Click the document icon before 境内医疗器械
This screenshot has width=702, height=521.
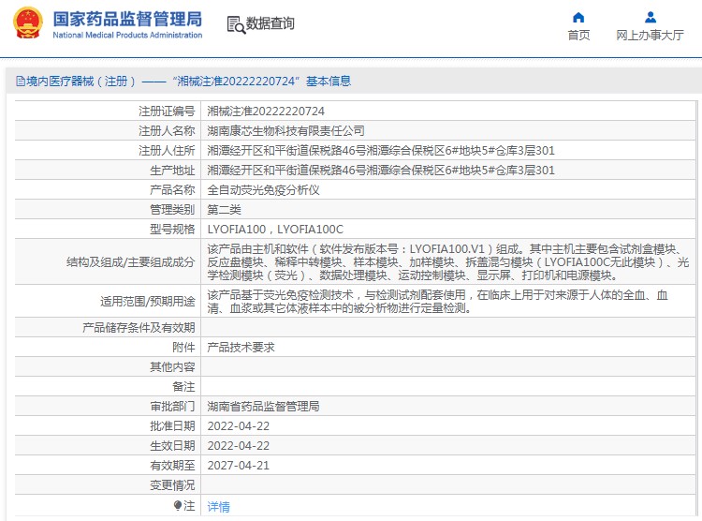(x=21, y=82)
